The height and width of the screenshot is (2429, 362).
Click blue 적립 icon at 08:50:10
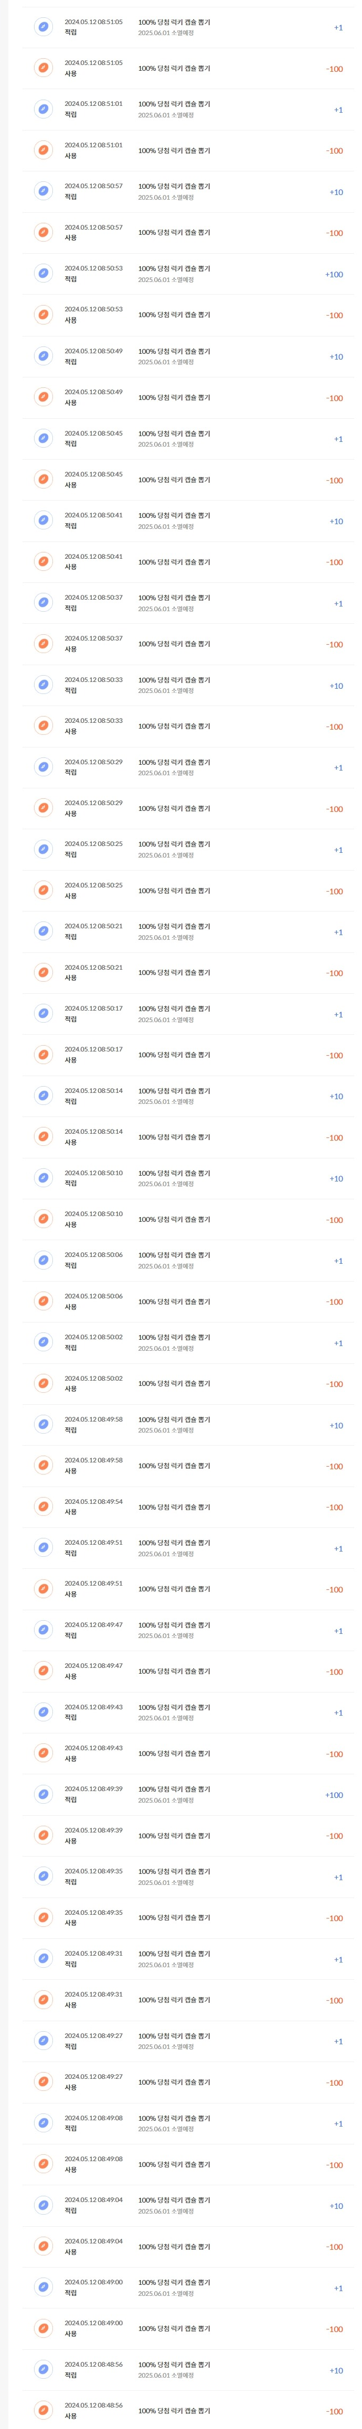tap(42, 1179)
